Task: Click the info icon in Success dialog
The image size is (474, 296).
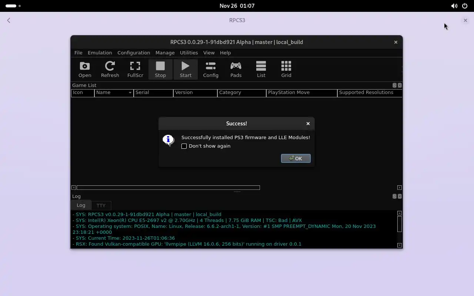Action: (168, 140)
